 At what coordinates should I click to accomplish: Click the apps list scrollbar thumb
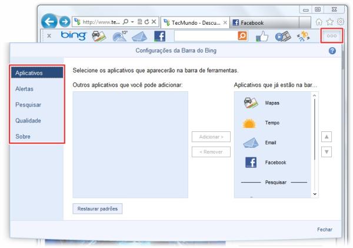coord(315,129)
